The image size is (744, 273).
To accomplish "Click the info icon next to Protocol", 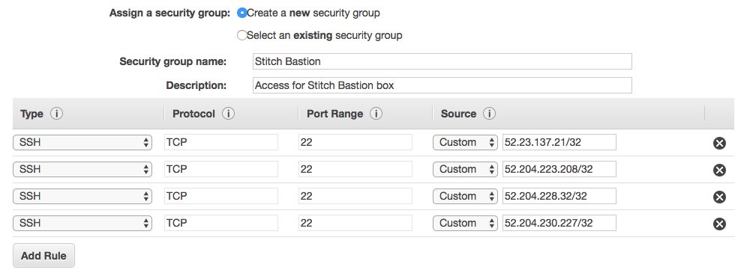I will click(x=228, y=114).
